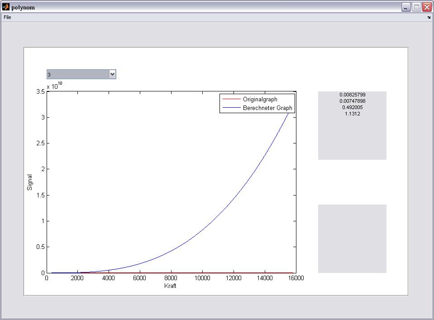Select the Originalgraph legend entry

point(260,99)
